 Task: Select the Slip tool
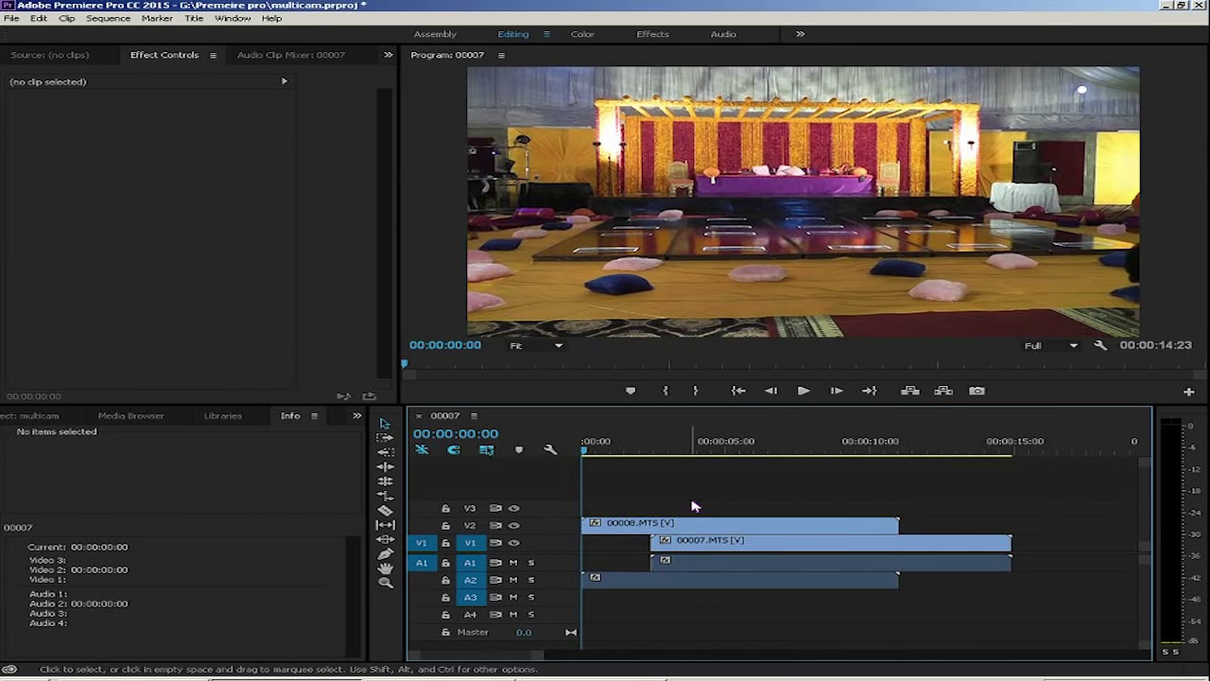[385, 524]
